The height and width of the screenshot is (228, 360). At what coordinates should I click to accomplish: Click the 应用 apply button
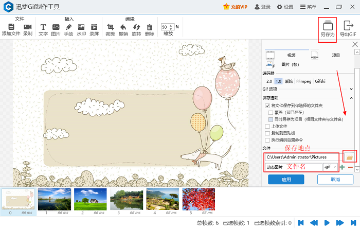(x=286, y=179)
